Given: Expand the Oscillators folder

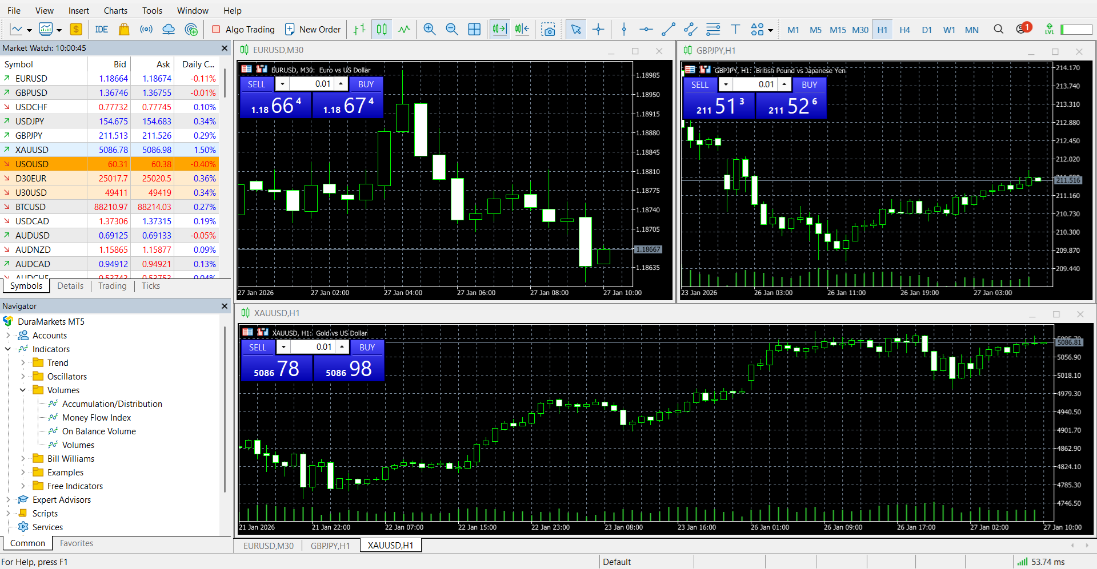Looking at the screenshot, I should tap(23, 377).
